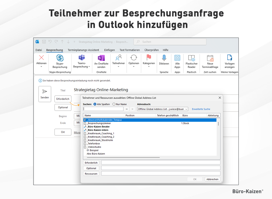
Task: Click the Suchen search box
Action: [170, 42]
